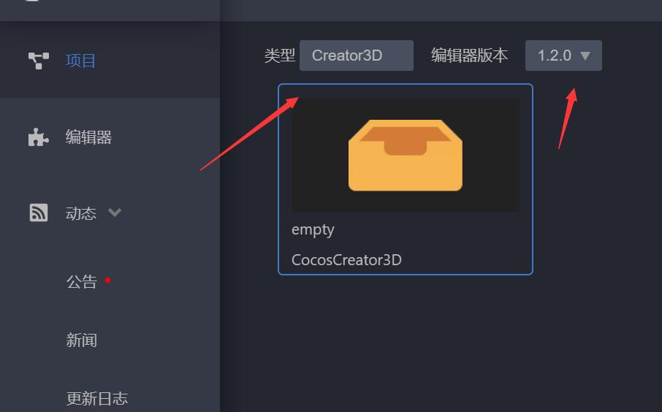Click the 'CocosCreator3D' template label

(x=346, y=260)
